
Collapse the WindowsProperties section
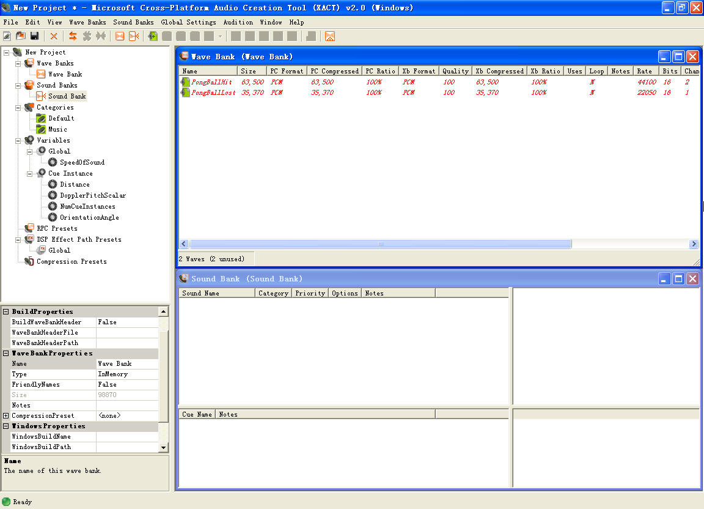click(6, 426)
